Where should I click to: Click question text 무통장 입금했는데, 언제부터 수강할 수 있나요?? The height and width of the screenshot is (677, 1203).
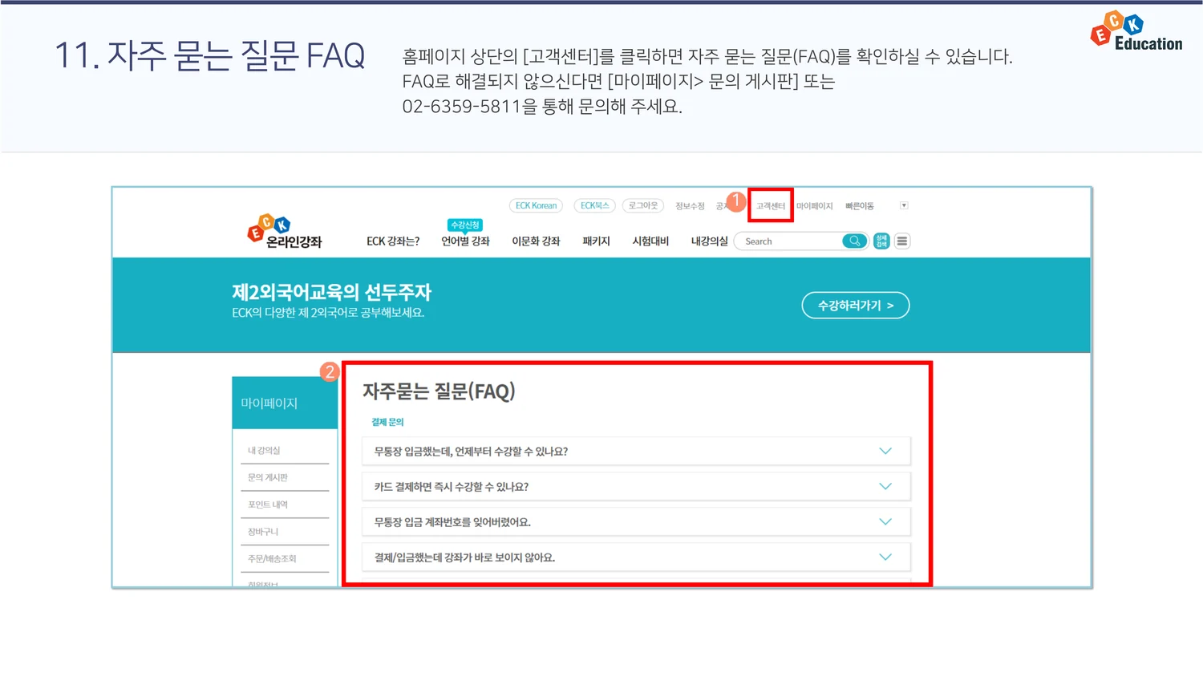[x=471, y=452]
